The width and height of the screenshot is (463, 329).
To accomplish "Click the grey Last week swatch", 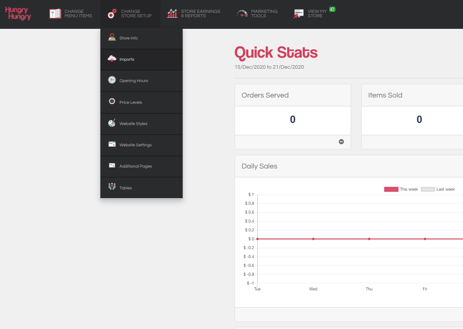I will [x=428, y=189].
